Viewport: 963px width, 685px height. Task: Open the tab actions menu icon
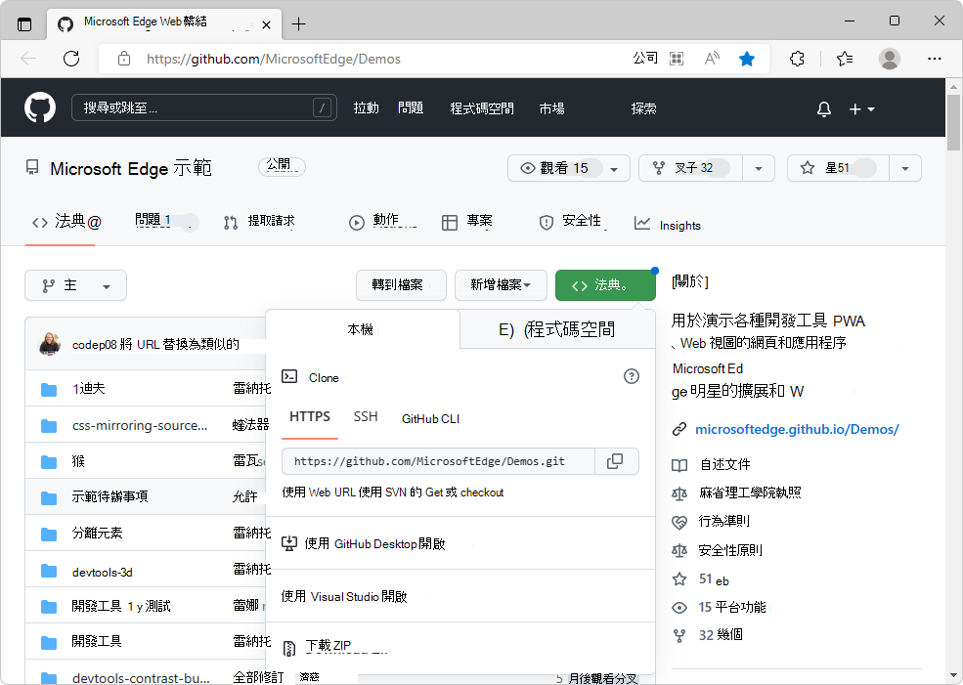[24, 24]
